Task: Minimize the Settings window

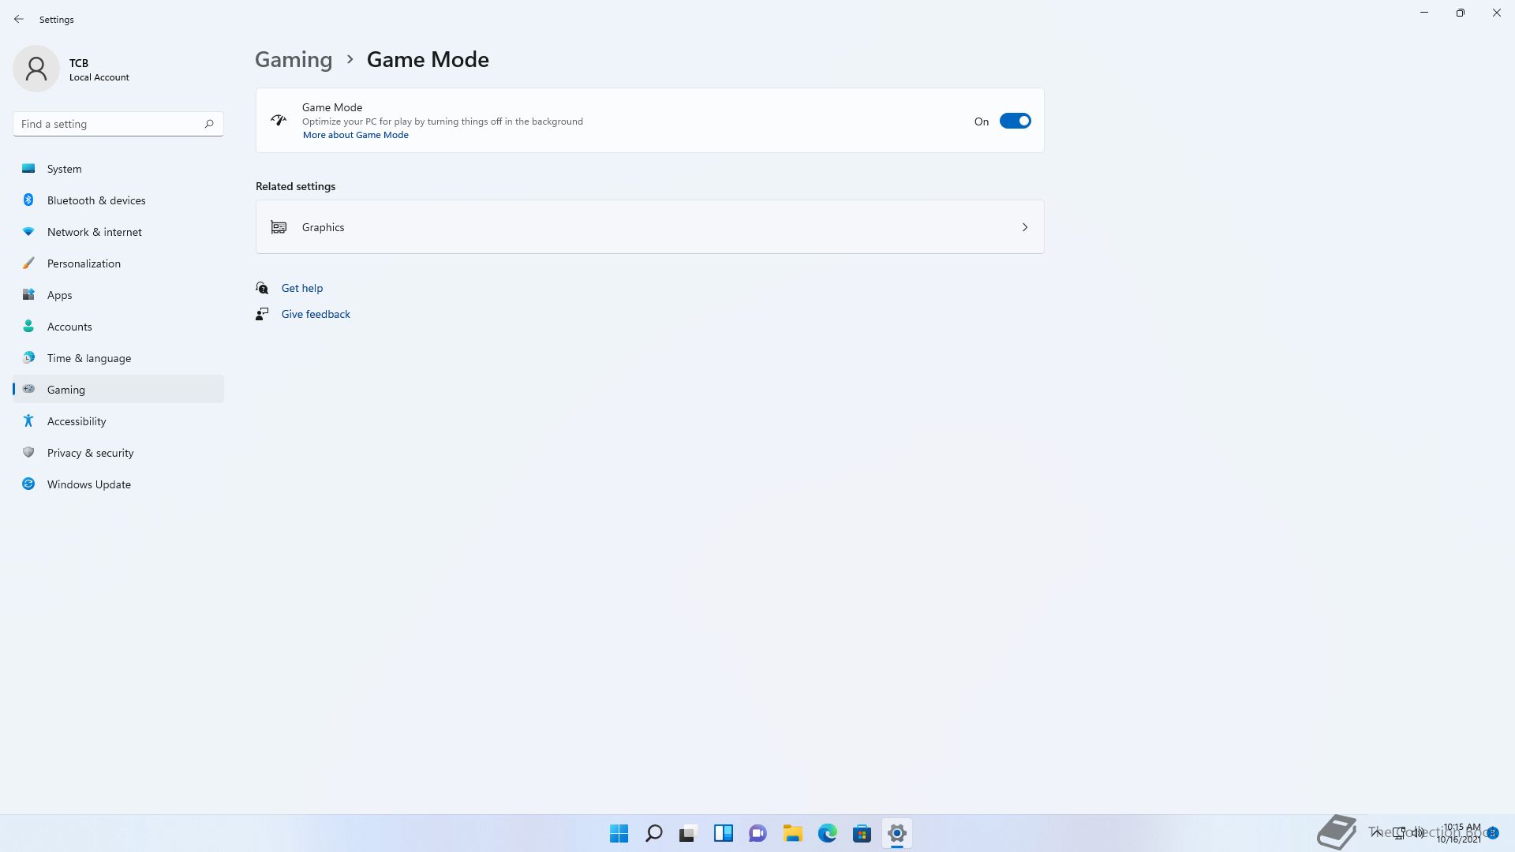Action: point(1424,13)
